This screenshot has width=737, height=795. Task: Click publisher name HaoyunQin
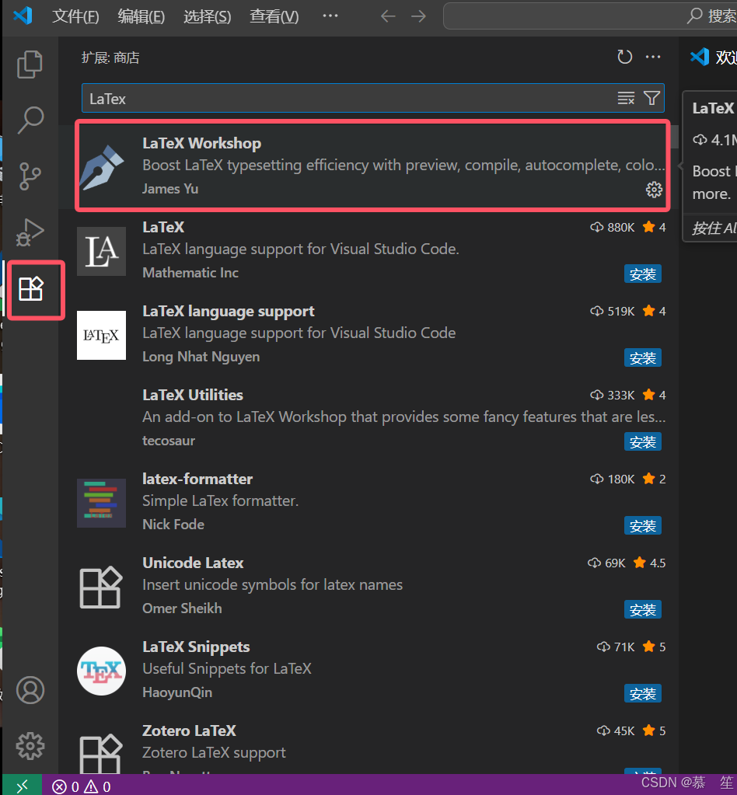(x=177, y=692)
